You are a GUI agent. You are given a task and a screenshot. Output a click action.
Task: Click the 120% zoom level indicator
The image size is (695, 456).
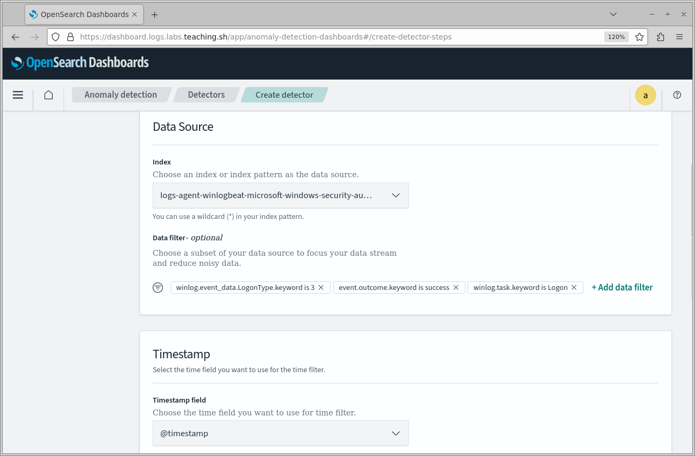616,37
